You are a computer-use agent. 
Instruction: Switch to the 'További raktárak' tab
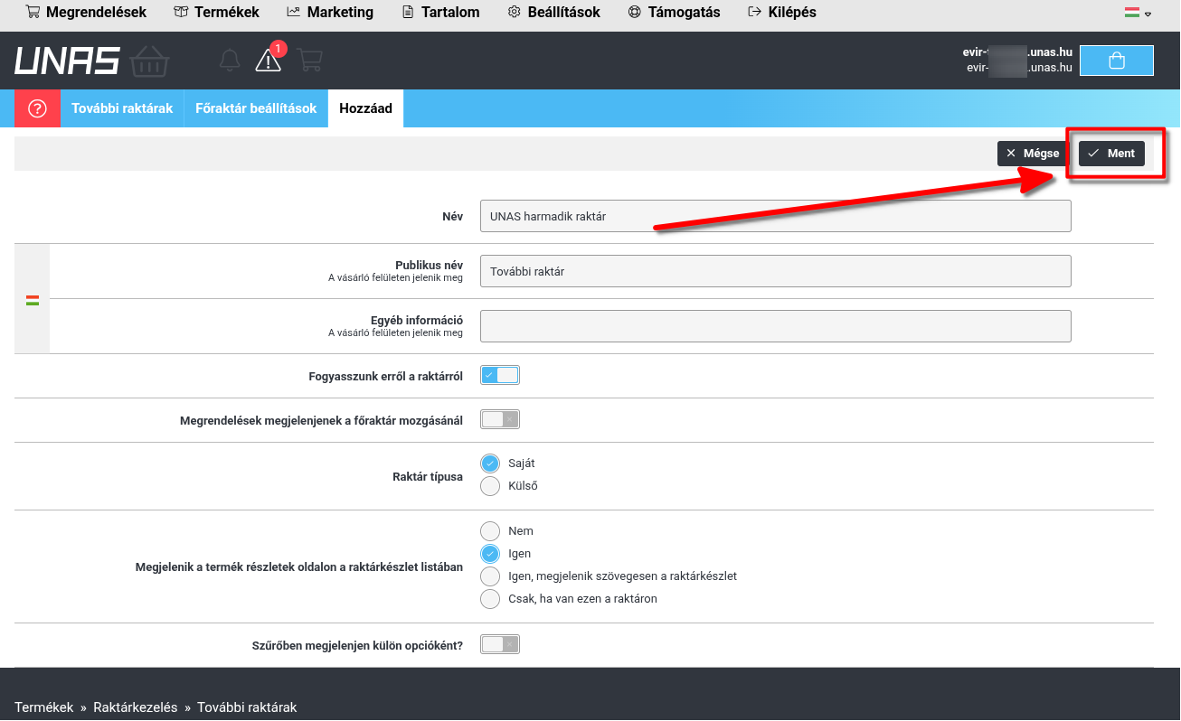click(122, 108)
